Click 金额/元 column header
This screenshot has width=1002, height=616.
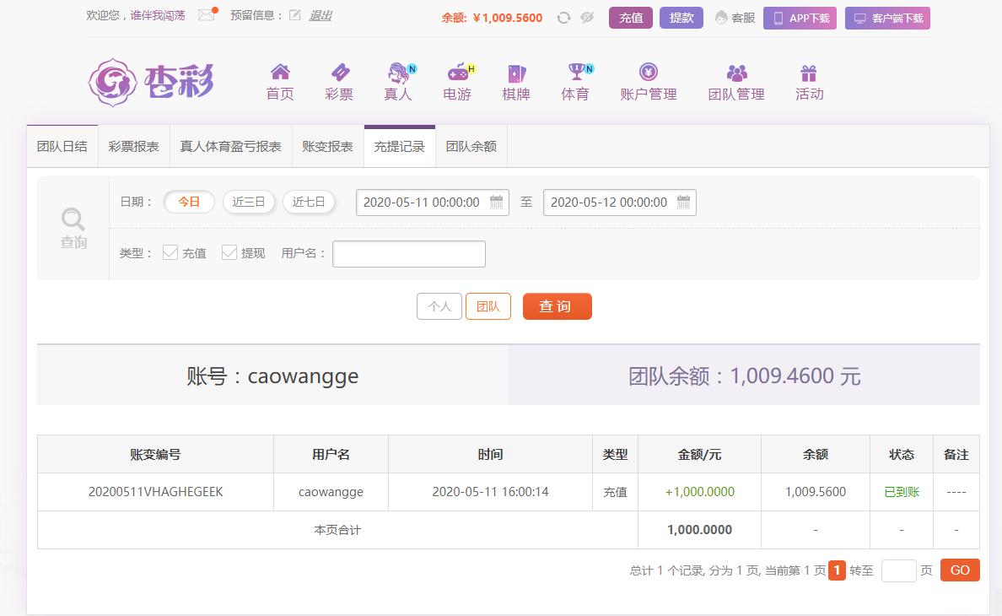click(700, 454)
